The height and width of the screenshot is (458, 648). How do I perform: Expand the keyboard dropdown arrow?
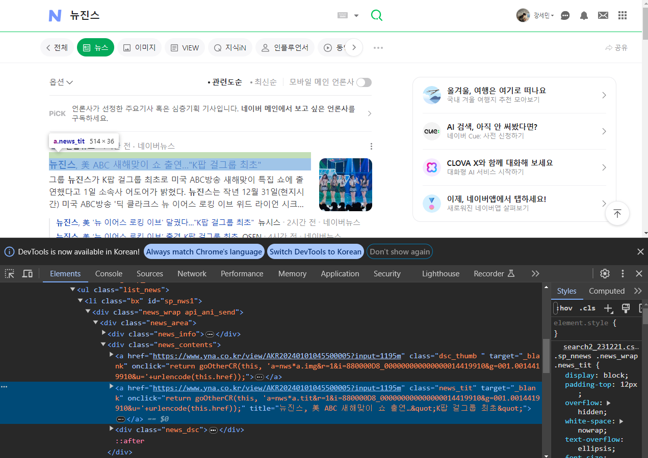pos(356,16)
